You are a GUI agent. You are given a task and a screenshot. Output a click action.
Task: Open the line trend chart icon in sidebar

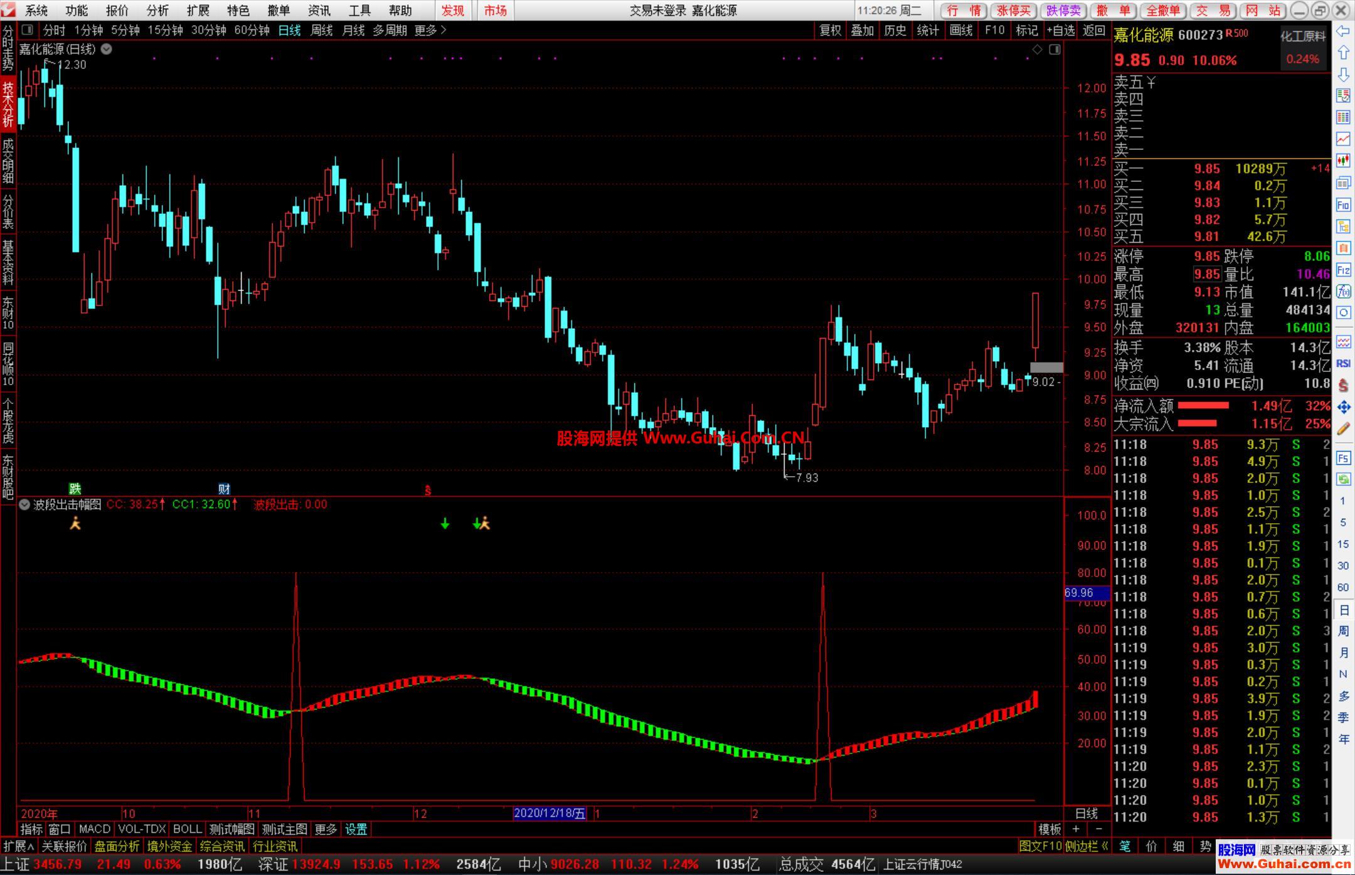(x=1343, y=139)
